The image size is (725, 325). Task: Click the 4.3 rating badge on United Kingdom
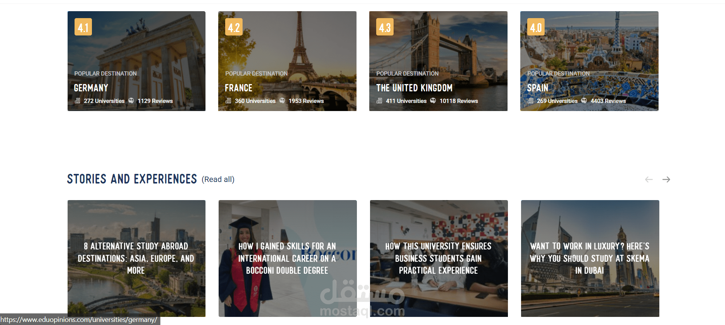click(385, 27)
